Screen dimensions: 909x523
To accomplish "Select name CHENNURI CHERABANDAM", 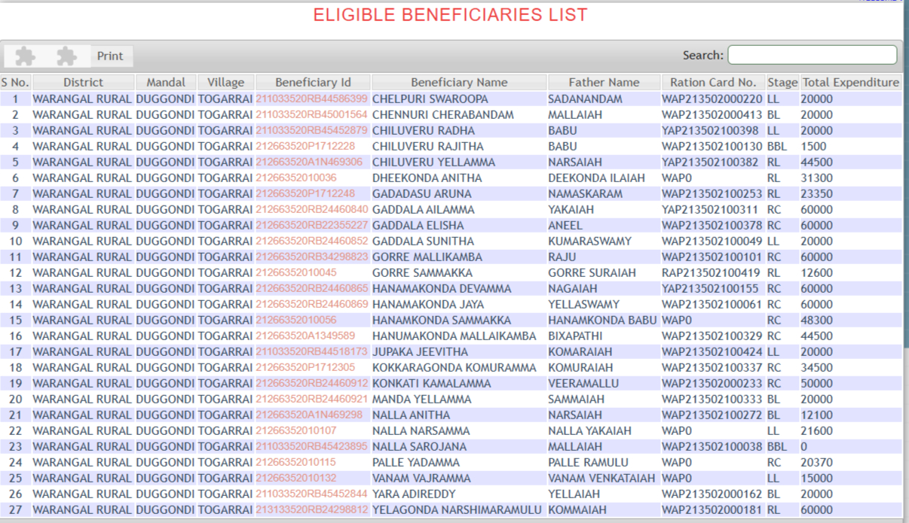I will tap(443, 114).
